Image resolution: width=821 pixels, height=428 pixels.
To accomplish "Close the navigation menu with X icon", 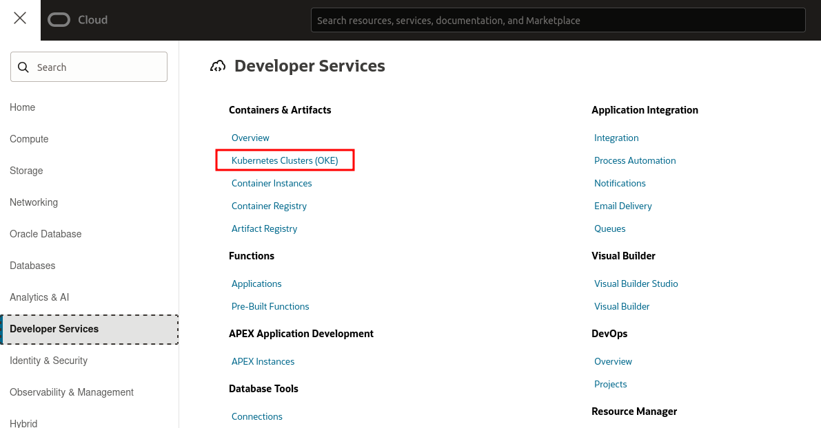I will tap(20, 19).
